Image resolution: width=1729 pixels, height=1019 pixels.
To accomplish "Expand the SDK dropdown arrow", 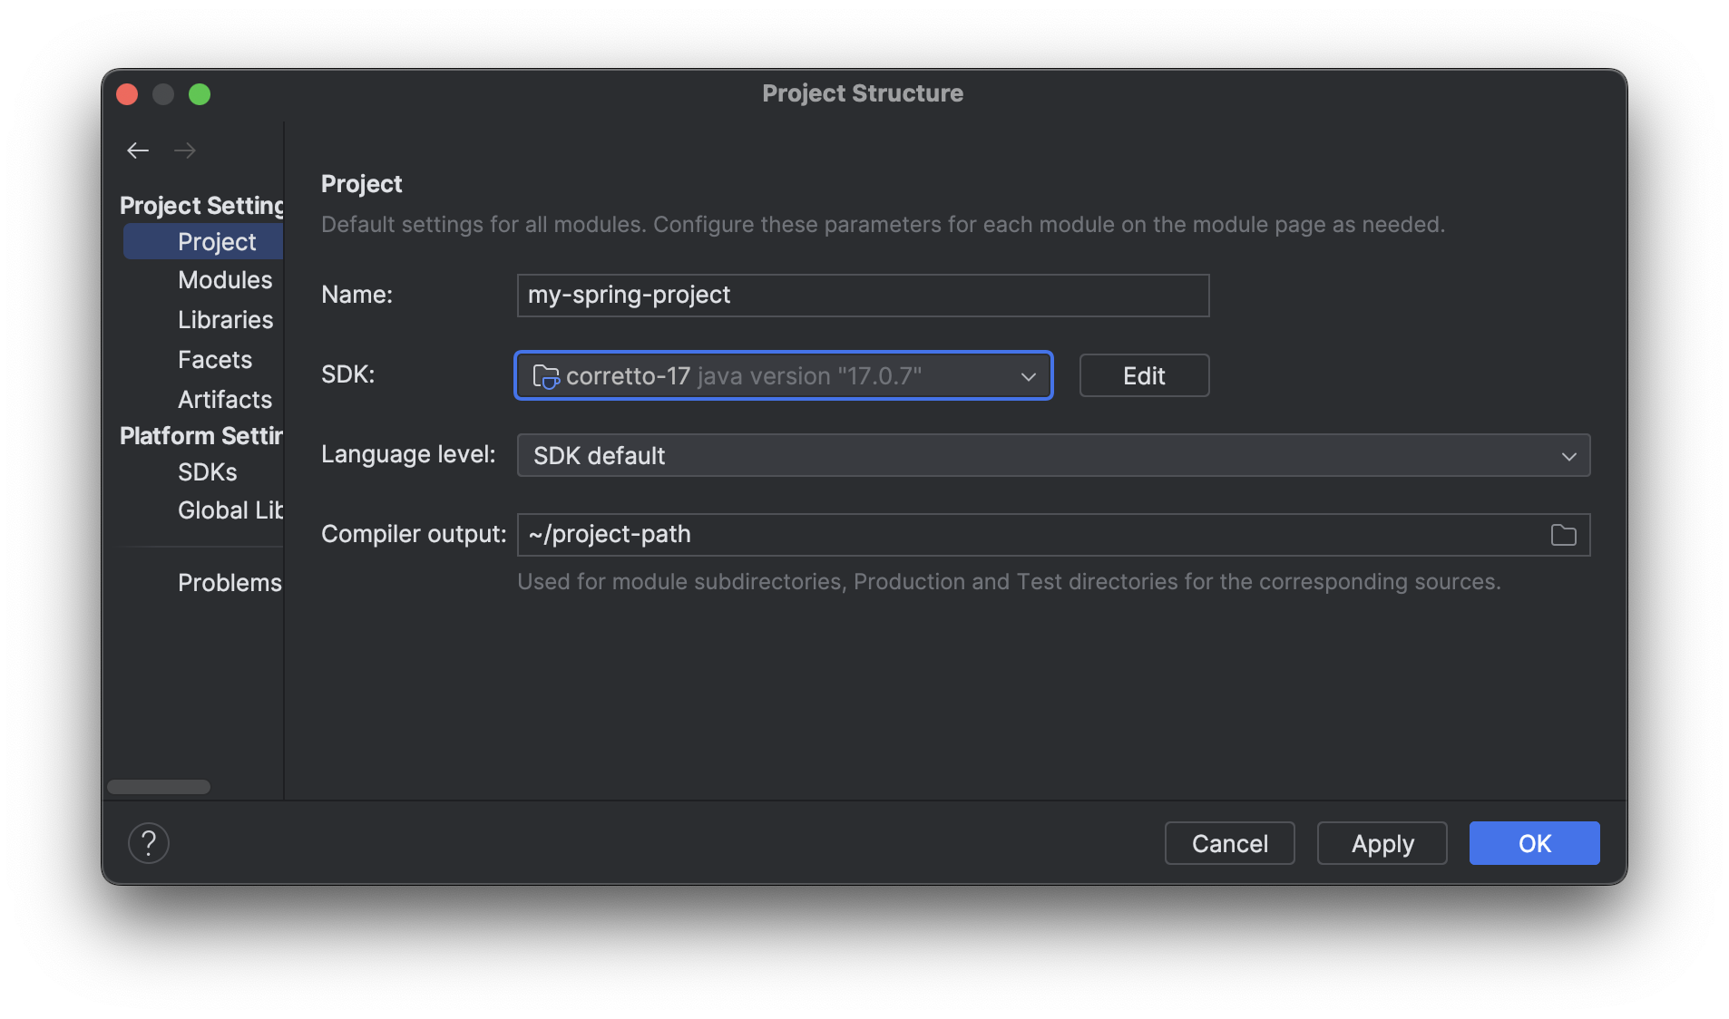I will tap(1028, 376).
